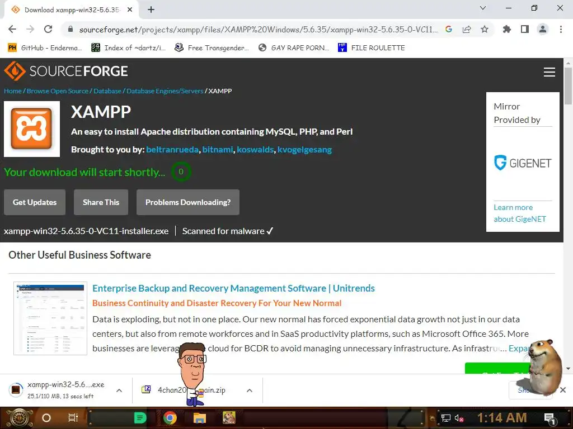Open the green notes app on taskbar

point(140,418)
